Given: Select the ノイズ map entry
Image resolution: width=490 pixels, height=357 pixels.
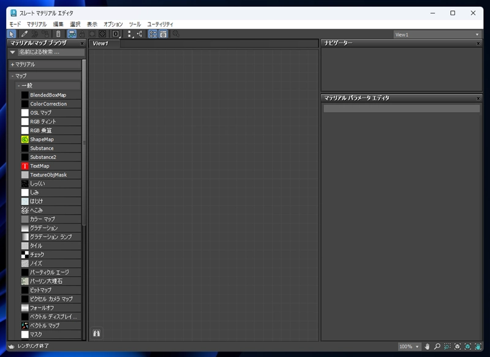Looking at the screenshot, I should (x=51, y=263).
